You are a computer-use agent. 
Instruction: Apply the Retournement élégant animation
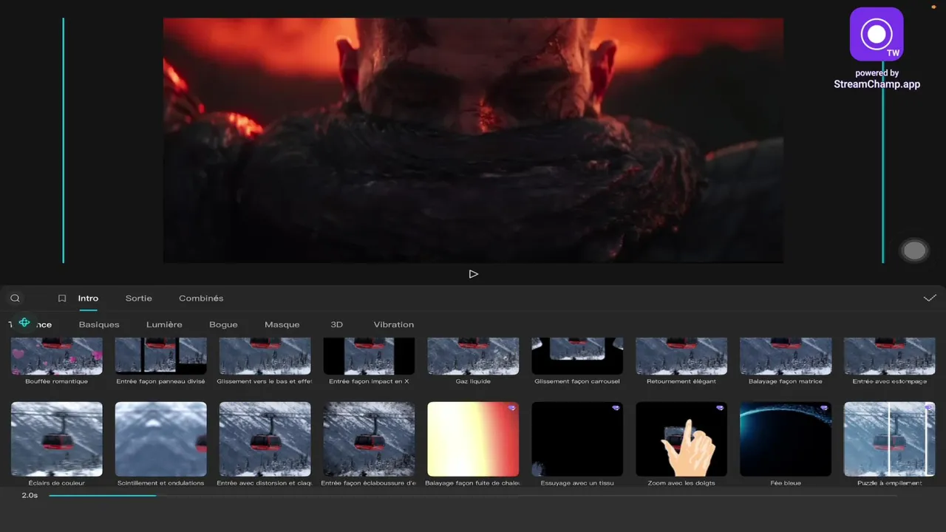click(681, 356)
